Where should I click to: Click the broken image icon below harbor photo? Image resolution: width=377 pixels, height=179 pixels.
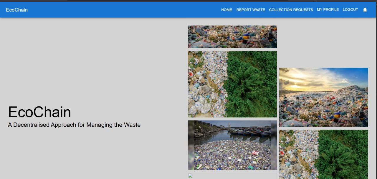[x=190, y=176]
